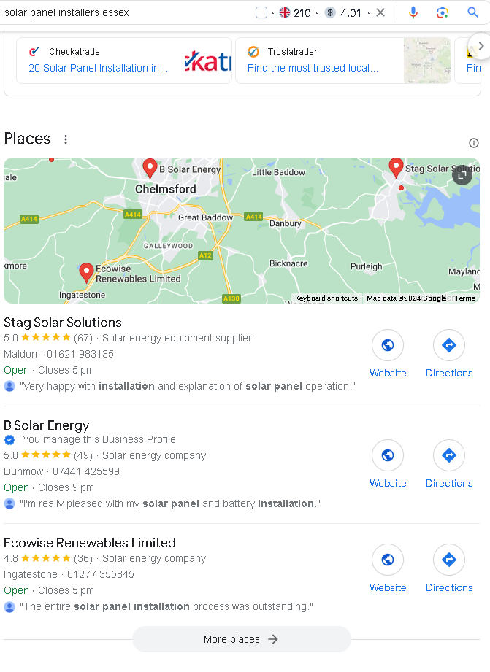Click the info icon beside the Places section

(474, 142)
